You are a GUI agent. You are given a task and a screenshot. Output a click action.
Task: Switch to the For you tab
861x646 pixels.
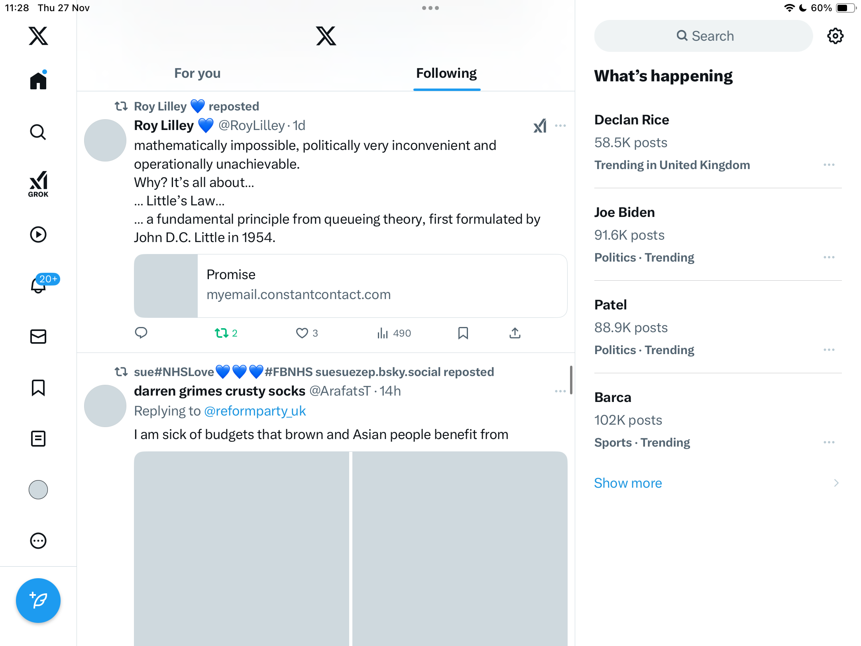coord(197,73)
